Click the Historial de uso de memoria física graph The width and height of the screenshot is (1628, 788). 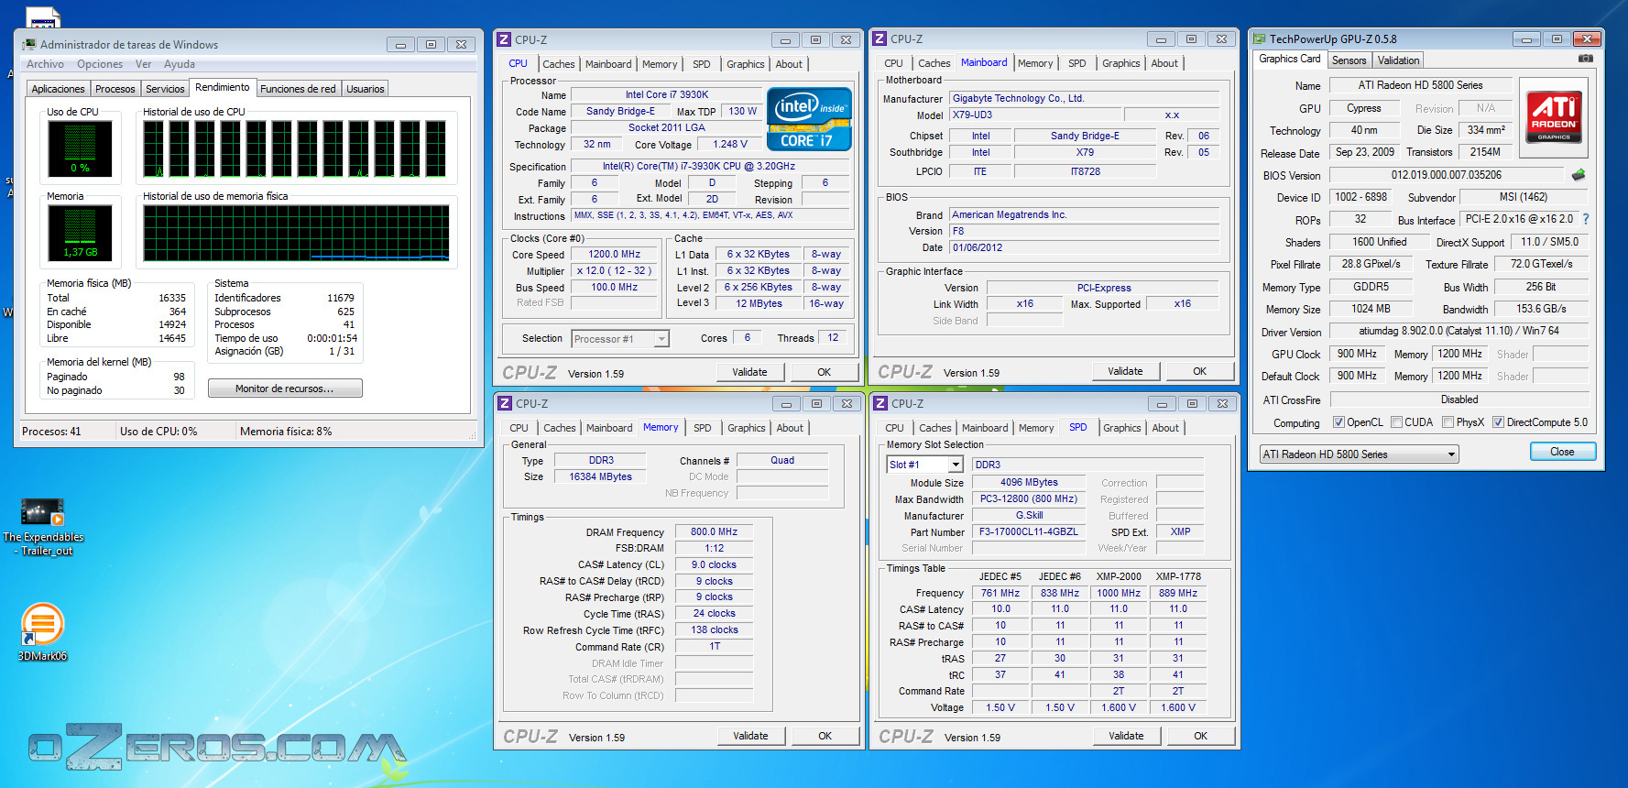click(296, 233)
